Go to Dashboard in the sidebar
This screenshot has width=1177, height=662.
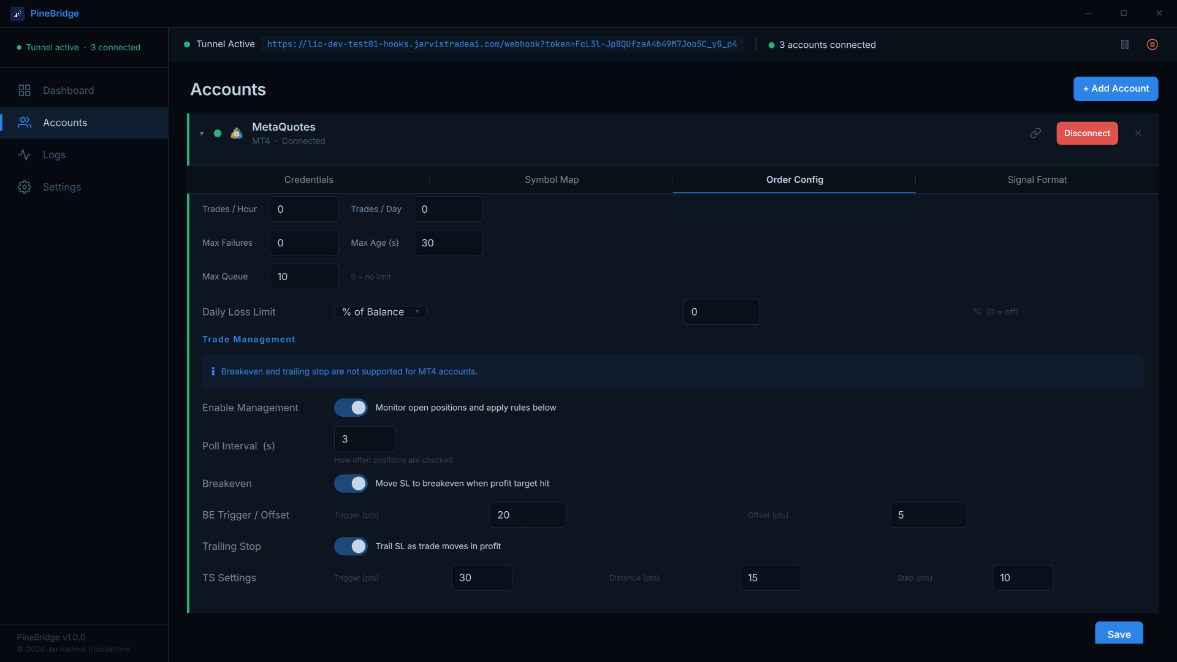pos(84,91)
